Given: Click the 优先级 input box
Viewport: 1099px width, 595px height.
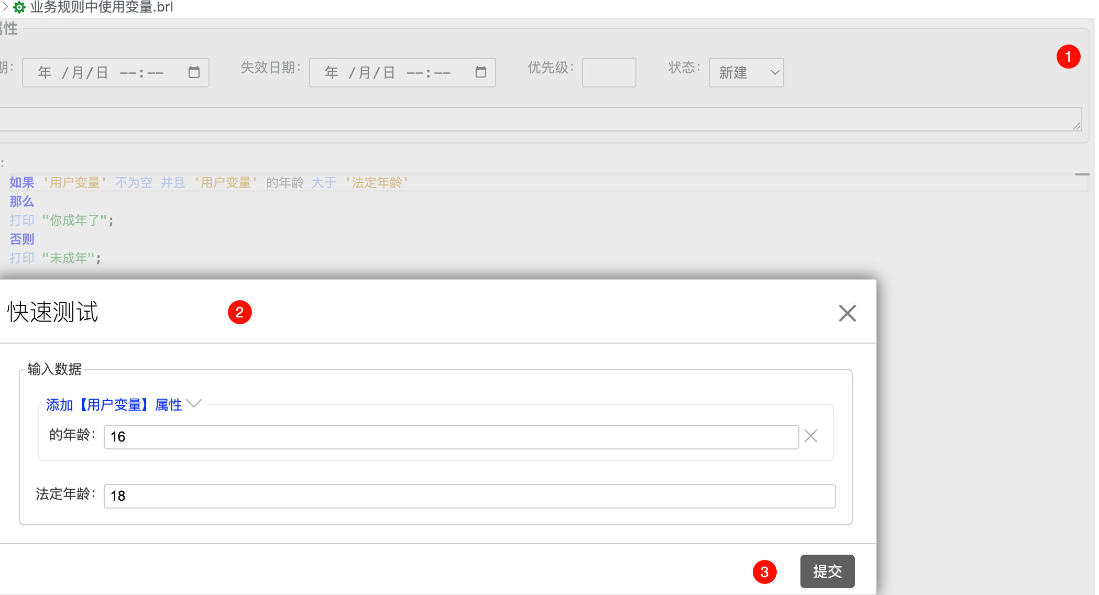Looking at the screenshot, I should tap(609, 73).
